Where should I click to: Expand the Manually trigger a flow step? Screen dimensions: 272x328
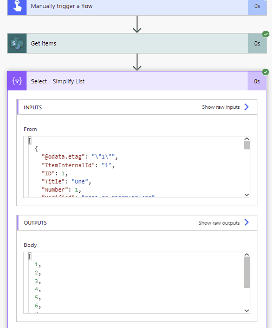coord(137,8)
